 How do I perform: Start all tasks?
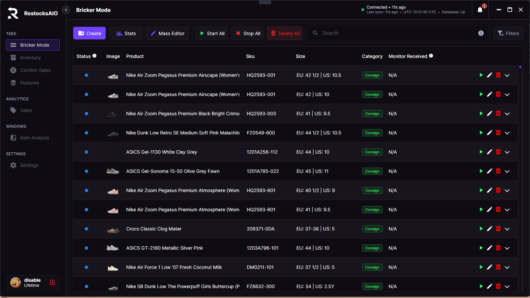point(212,33)
